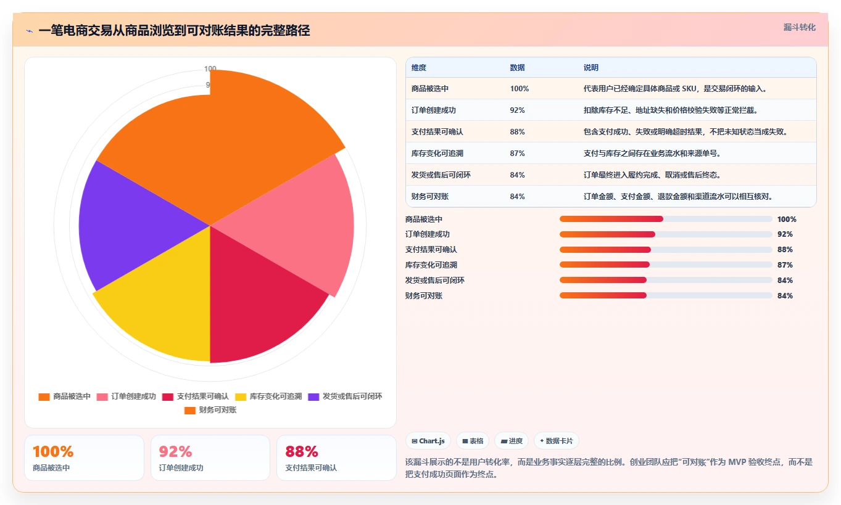Click the 漏斗转化 label in the header

[799, 27]
